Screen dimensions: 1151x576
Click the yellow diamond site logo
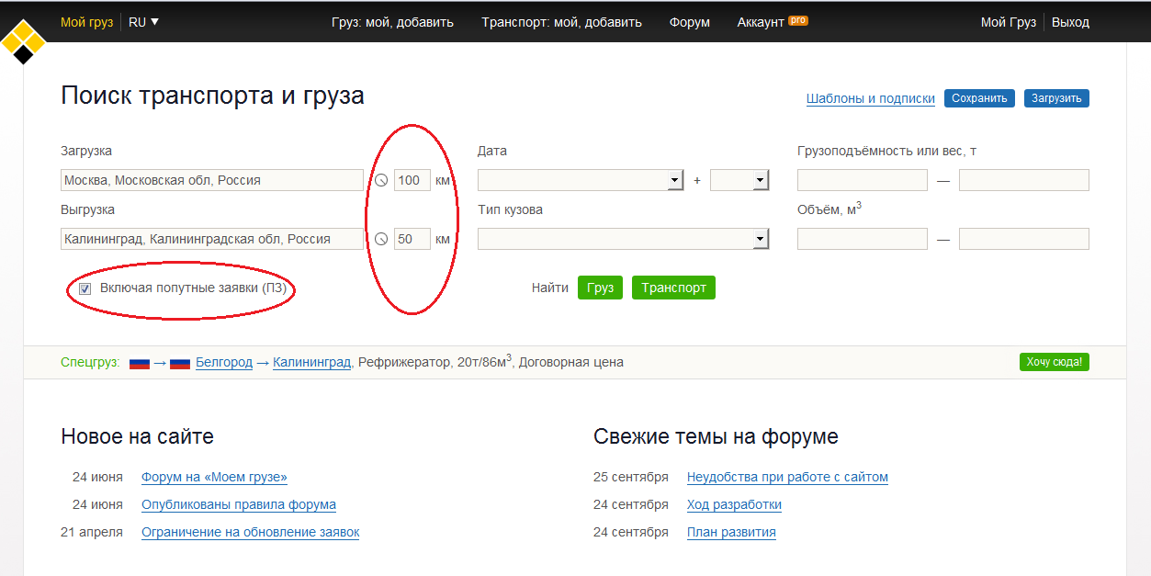24,40
